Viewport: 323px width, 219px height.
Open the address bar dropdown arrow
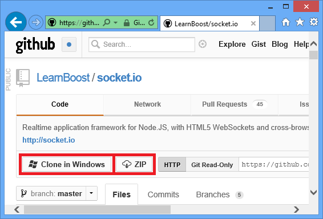pos(116,22)
